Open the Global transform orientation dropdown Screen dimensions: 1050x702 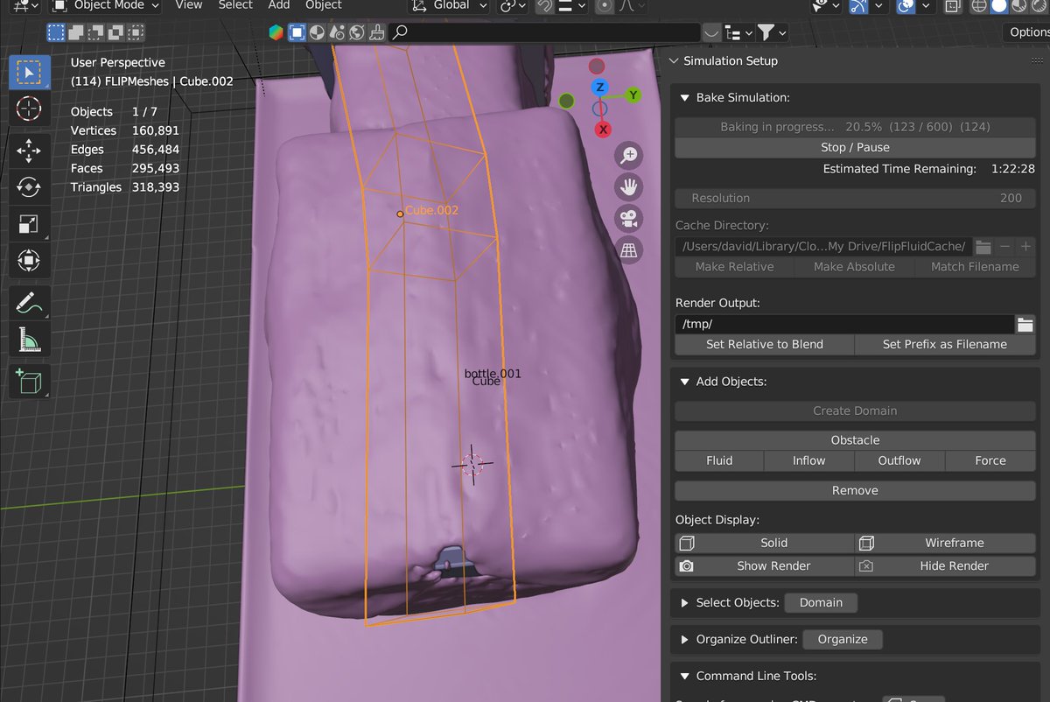coord(449,6)
